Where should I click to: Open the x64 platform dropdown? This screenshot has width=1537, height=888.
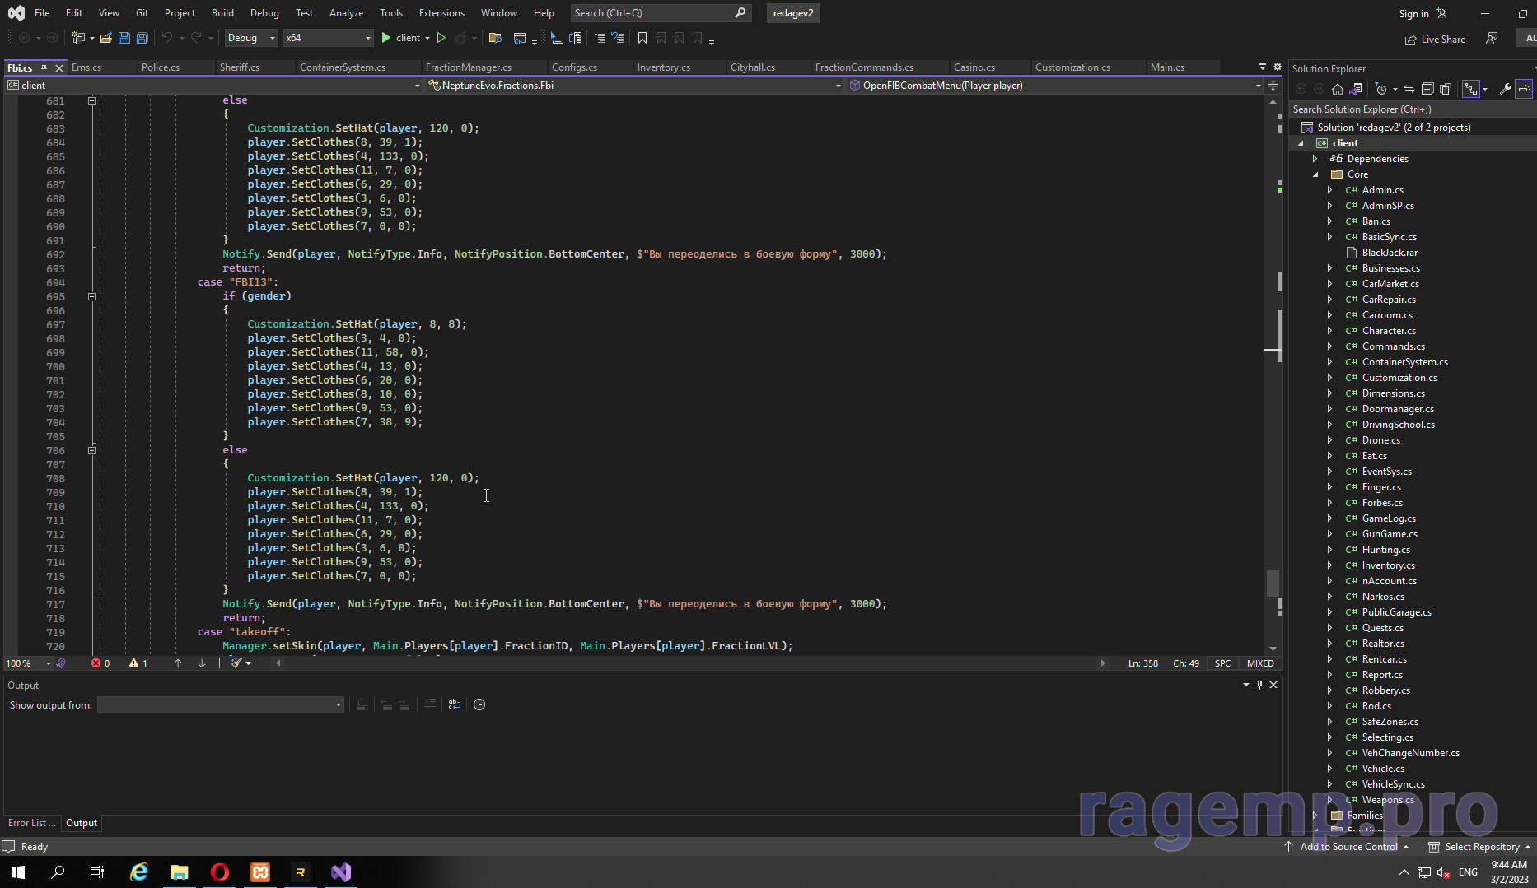click(328, 38)
